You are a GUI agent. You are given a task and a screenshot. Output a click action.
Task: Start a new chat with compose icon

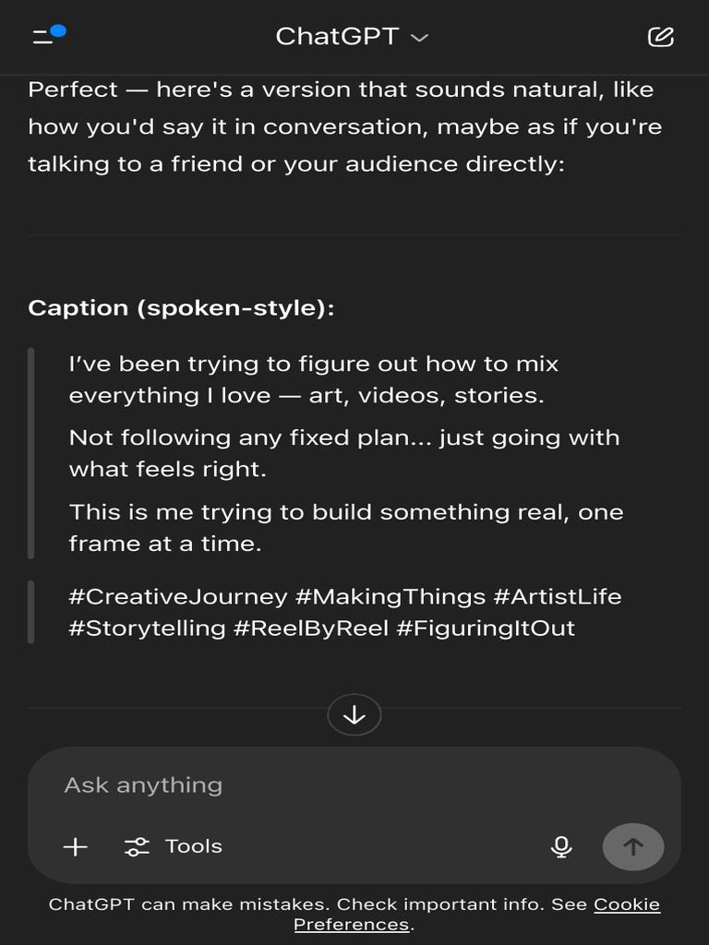point(661,37)
